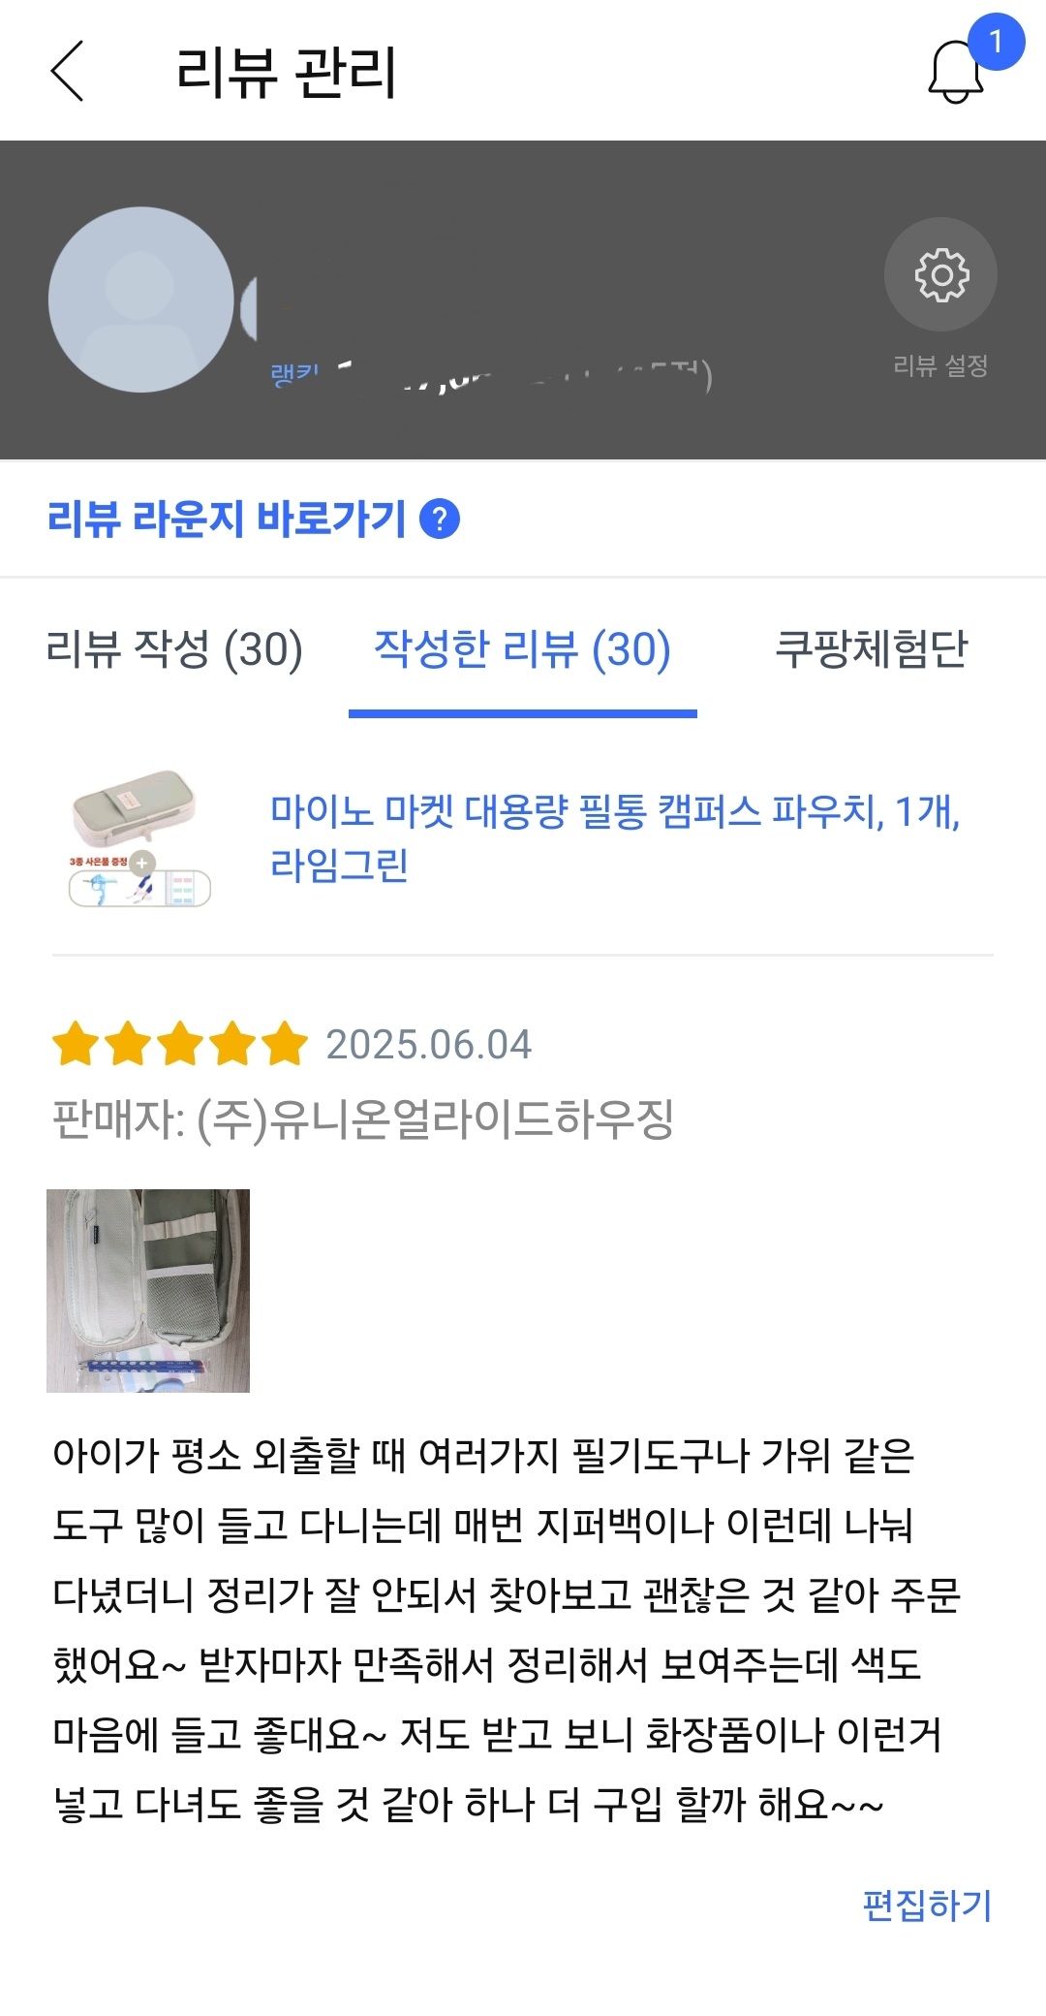Tap the review date 2025.06.04
1046x2016 pixels.
click(428, 1044)
